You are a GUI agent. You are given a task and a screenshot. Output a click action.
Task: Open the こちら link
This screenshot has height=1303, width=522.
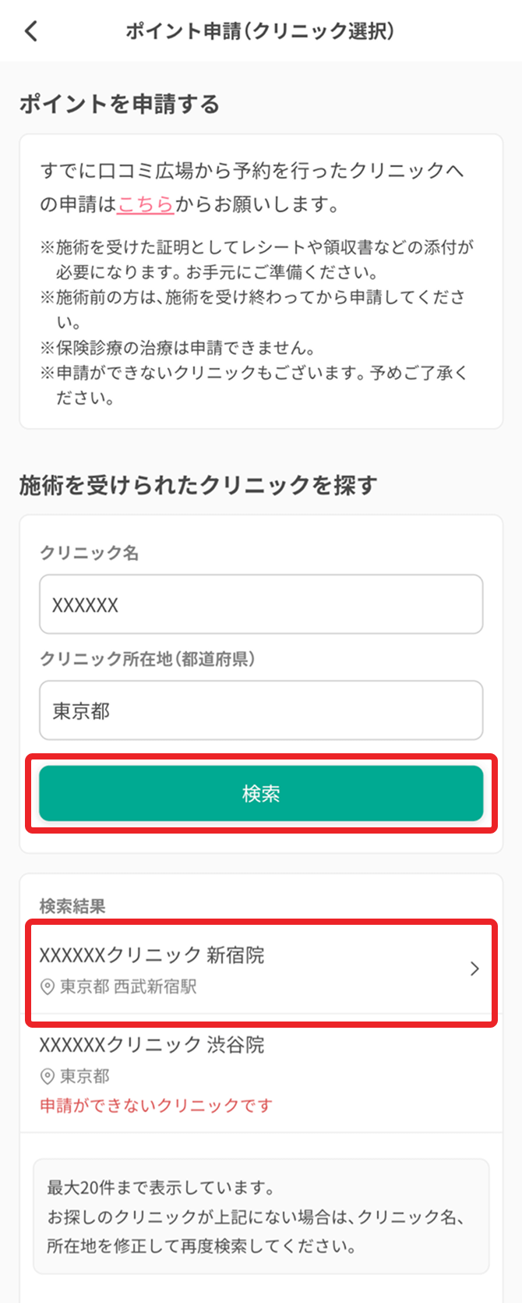pos(146,204)
